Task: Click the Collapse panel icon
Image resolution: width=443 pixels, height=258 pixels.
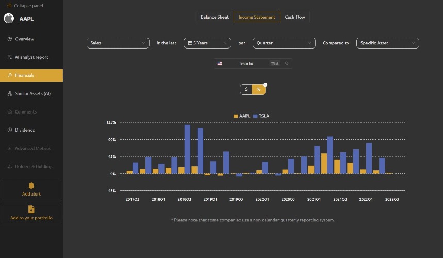Action: tap(9, 5)
